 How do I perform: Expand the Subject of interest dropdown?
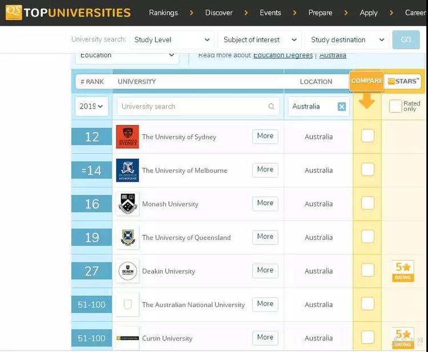[x=260, y=40]
